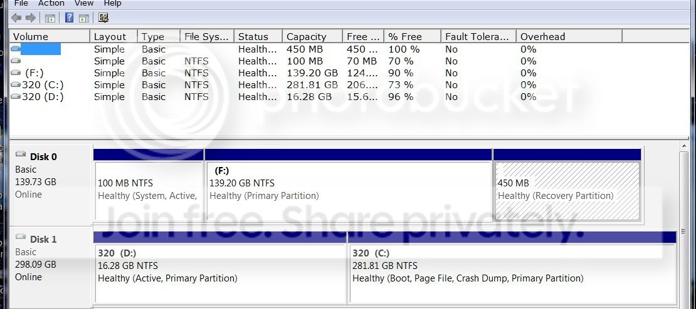The image size is (696, 309).
Task: Sort by the Capacity column header
Action: click(312, 37)
